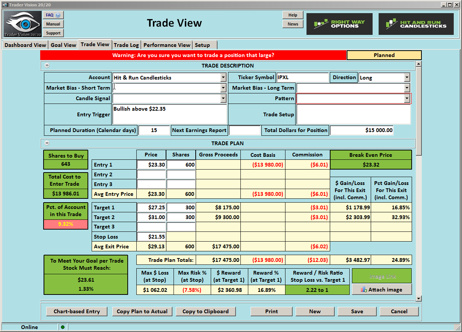Open the Pattern dropdown list
This screenshot has width=462, height=332.
click(407, 98)
